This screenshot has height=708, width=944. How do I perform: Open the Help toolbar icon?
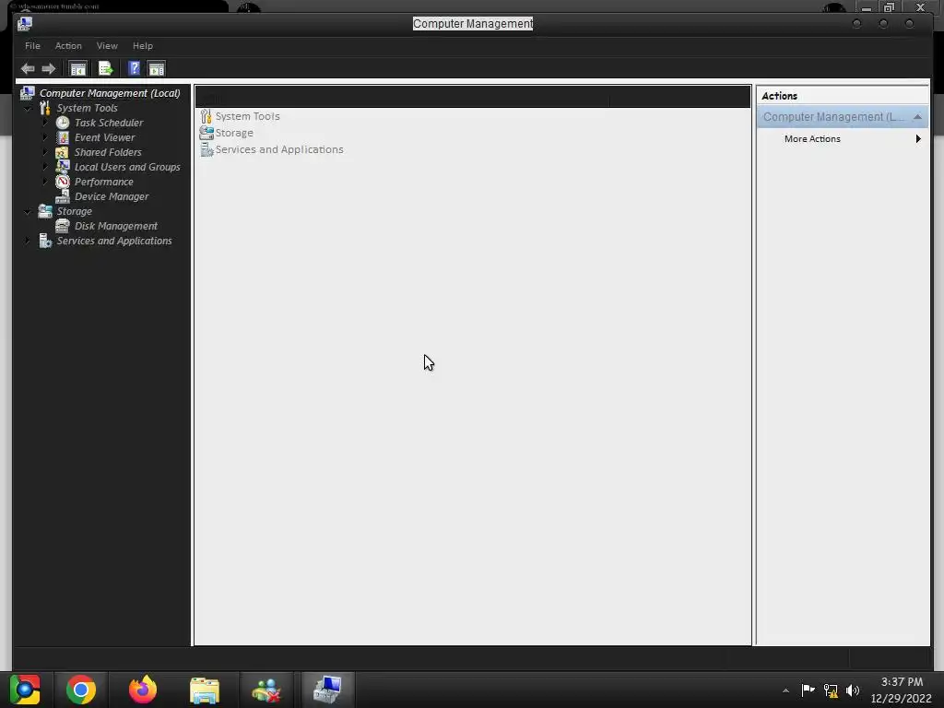134,68
